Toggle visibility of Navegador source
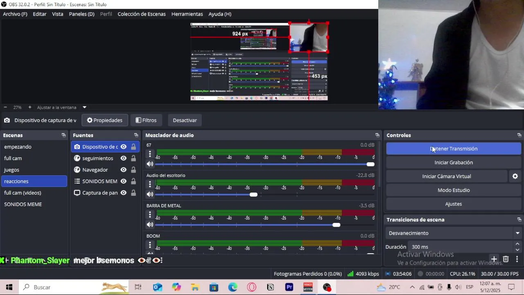Image resolution: width=524 pixels, height=295 pixels. (x=123, y=170)
